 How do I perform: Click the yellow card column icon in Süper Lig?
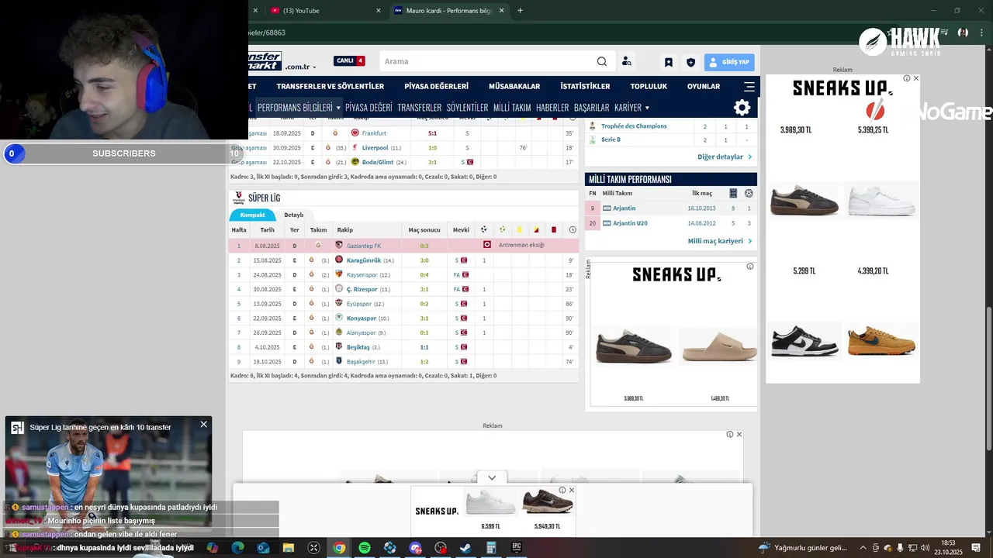pyautogui.click(x=519, y=229)
